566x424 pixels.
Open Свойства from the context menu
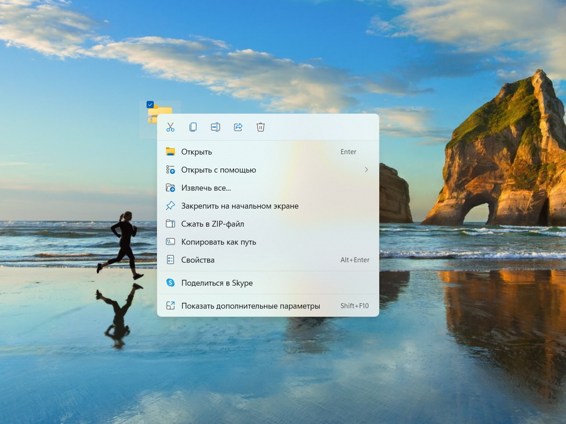coord(198,260)
